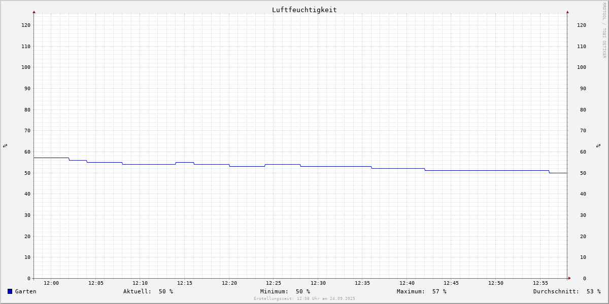The image size is (609, 304).
Task: Click the % unit label beside the left axis
Action: click(x=5, y=146)
